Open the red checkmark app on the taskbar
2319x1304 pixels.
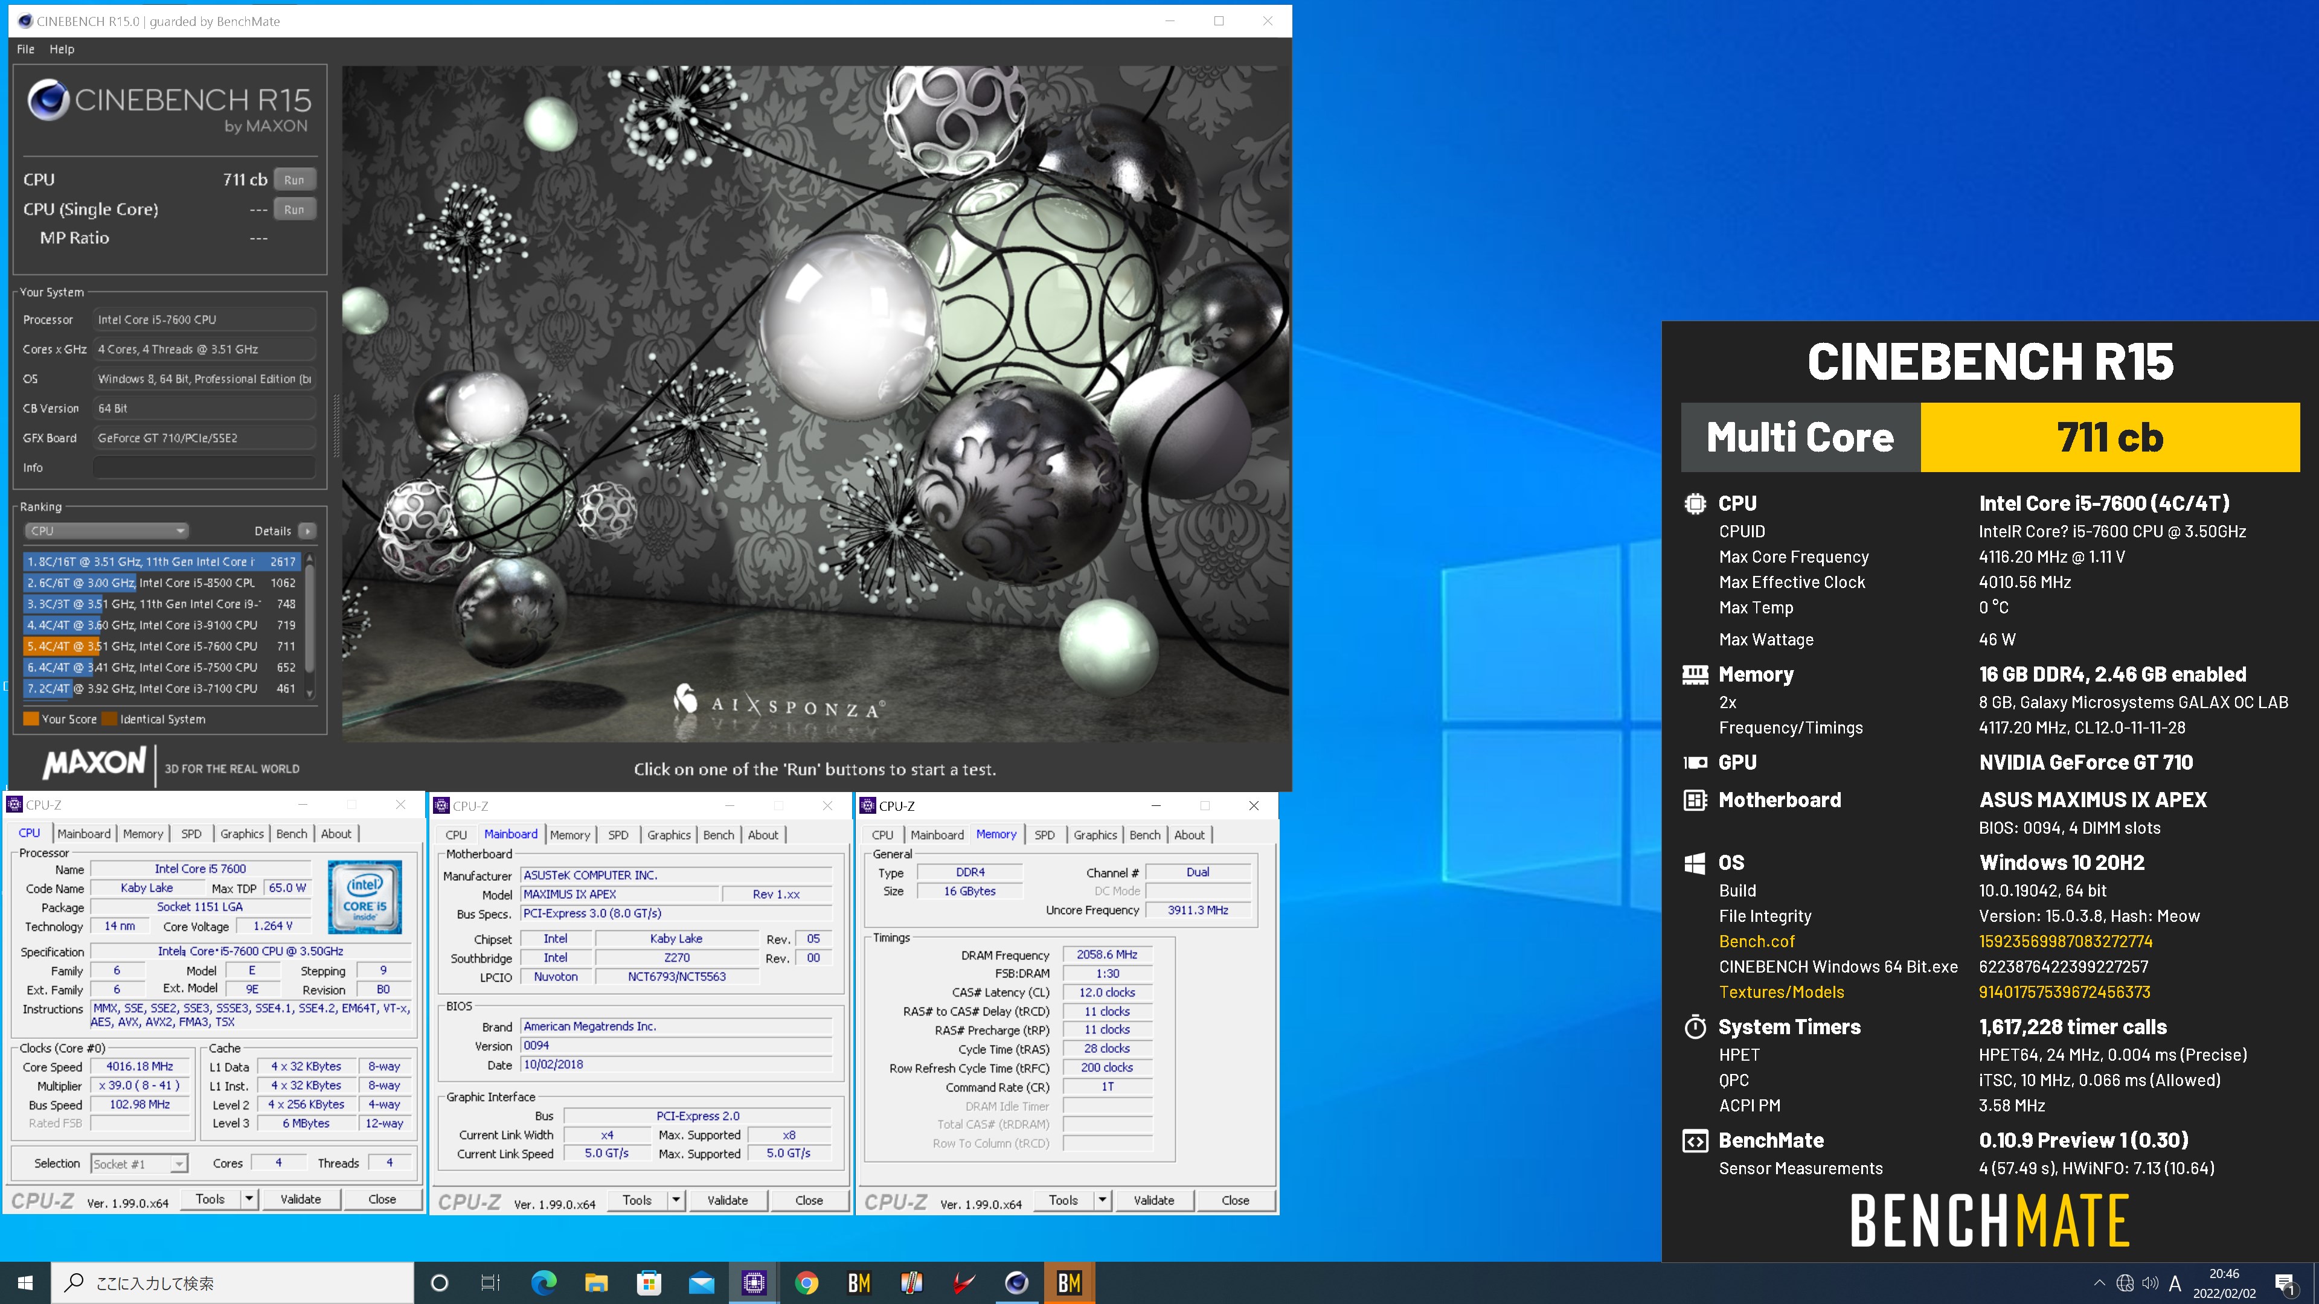pyautogui.click(x=964, y=1282)
